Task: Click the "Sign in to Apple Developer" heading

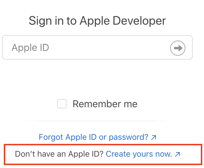Action: tap(97, 21)
